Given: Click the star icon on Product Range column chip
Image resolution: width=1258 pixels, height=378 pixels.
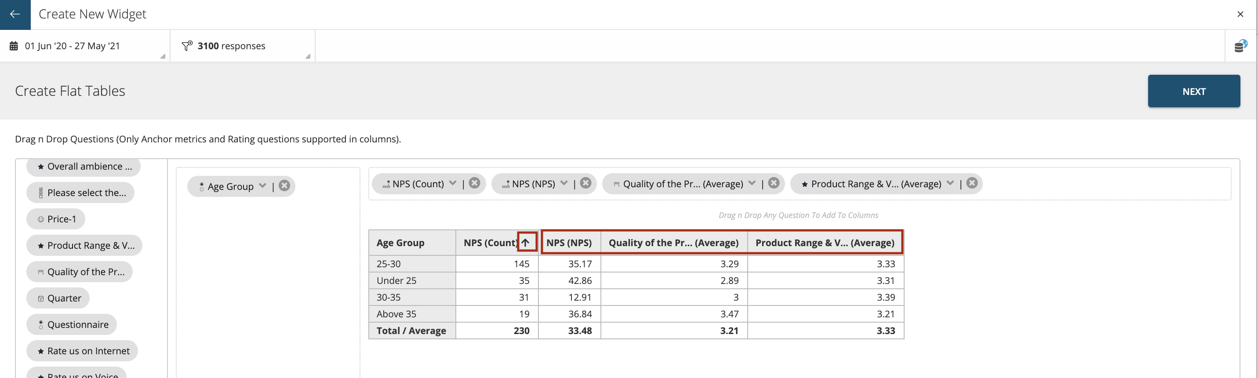Looking at the screenshot, I should click(805, 184).
